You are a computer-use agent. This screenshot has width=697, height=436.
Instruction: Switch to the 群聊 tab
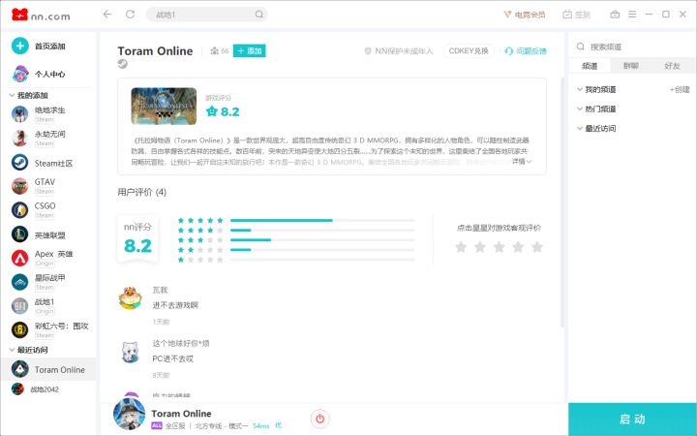click(x=631, y=66)
